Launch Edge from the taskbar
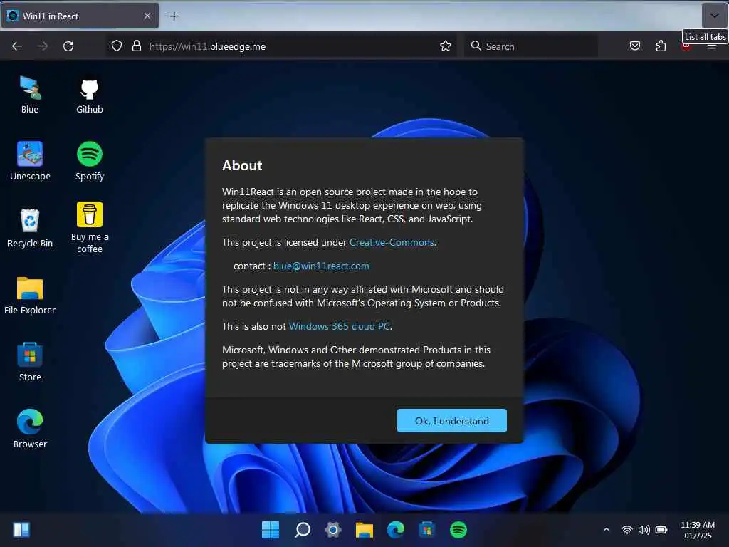 click(x=396, y=530)
